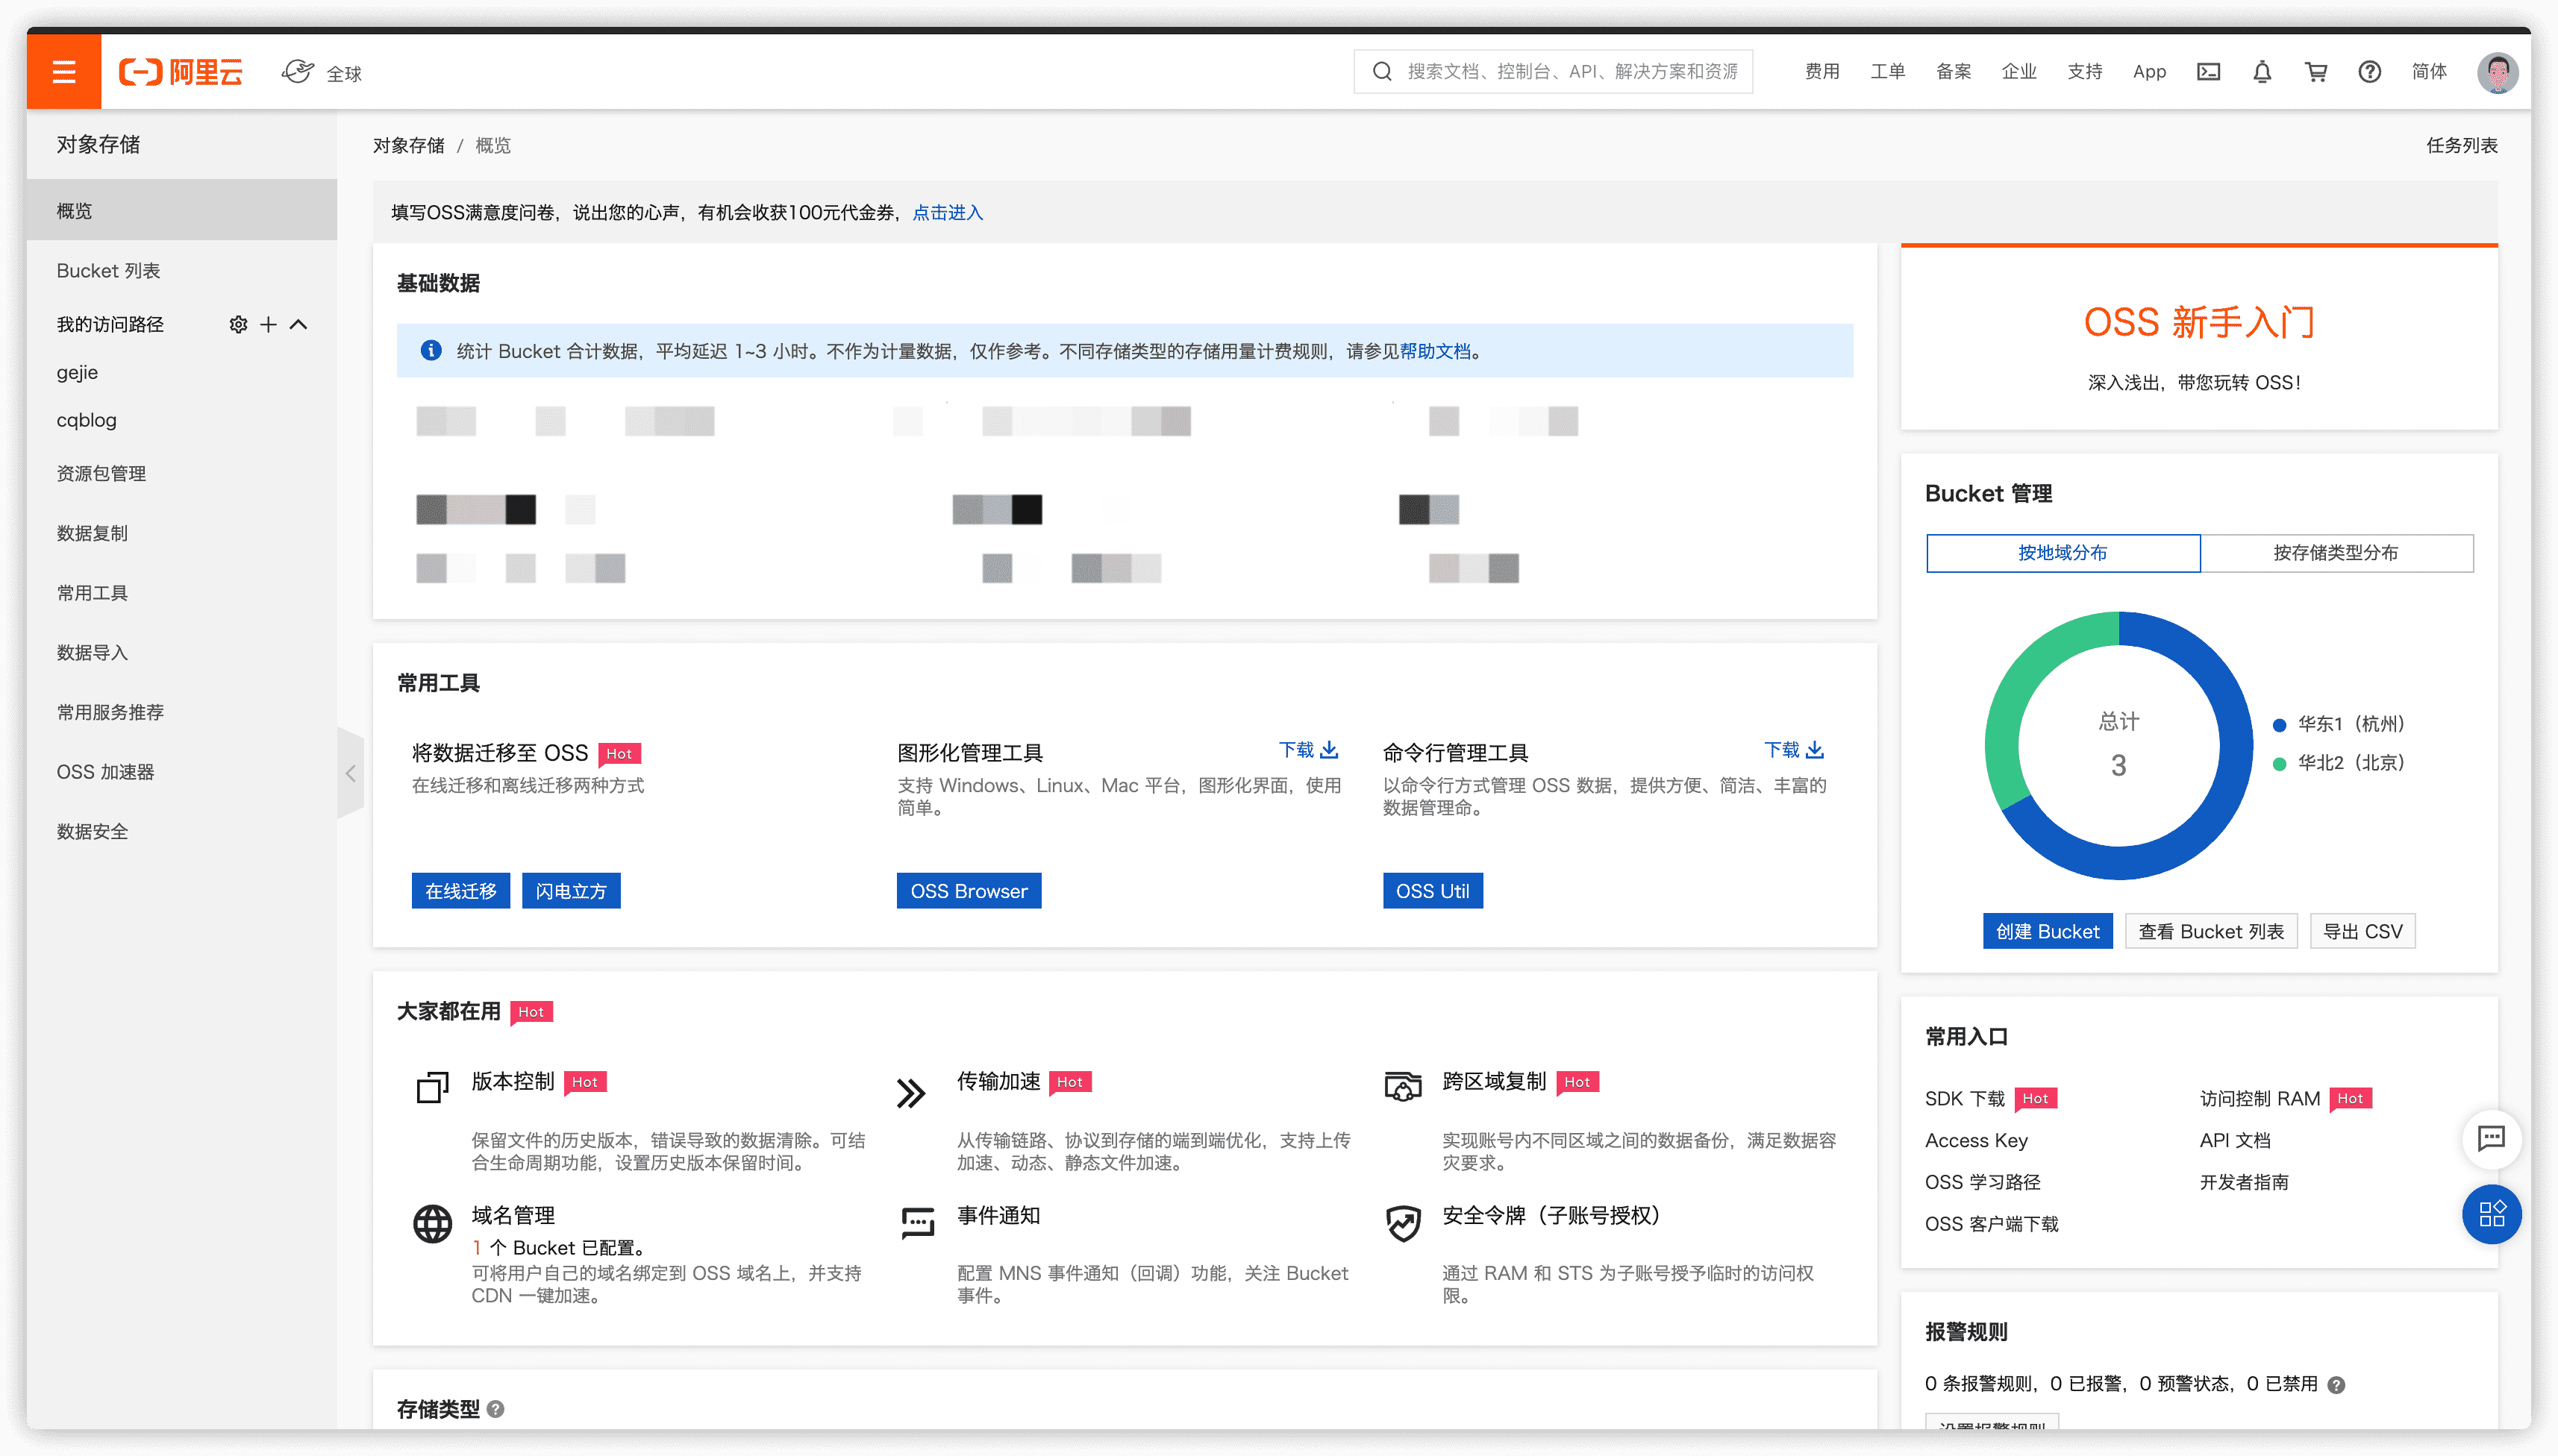The height and width of the screenshot is (1456, 2558).
Task: Open the 工单 menu
Action: pos(1886,72)
